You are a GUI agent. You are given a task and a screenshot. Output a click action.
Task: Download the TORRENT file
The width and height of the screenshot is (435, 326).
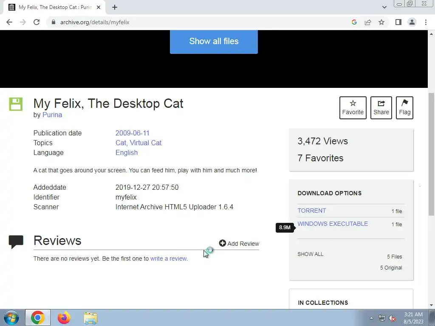[311, 211]
